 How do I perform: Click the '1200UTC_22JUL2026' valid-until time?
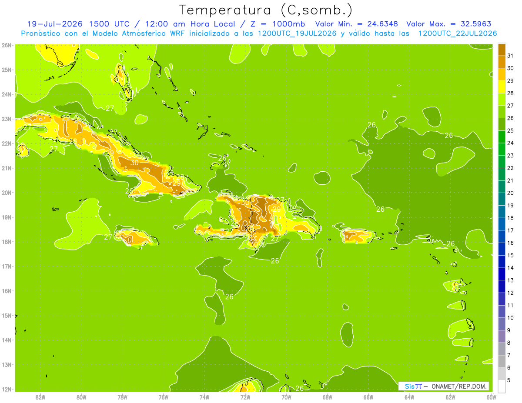[x=457, y=33]
